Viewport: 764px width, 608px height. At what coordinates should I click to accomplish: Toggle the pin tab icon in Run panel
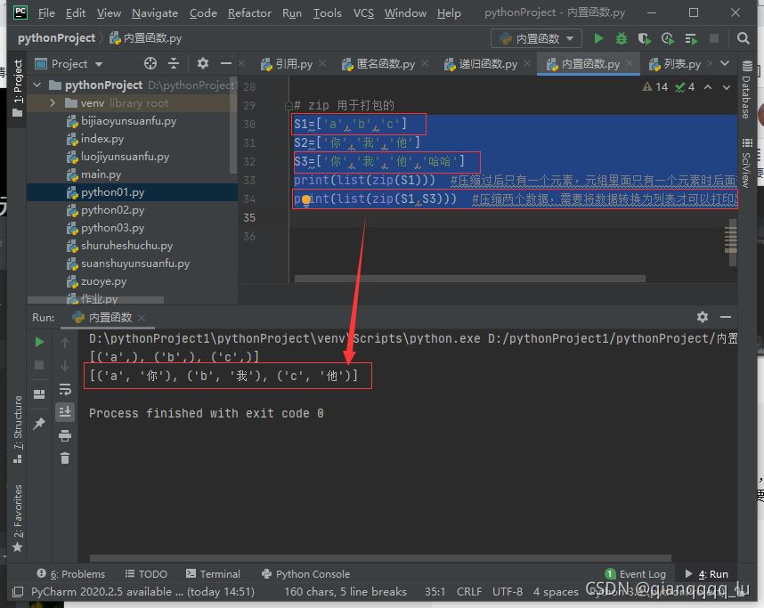[x=39, y=425]
